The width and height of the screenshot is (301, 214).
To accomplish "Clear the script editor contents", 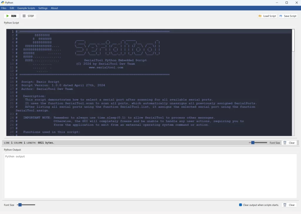I will tap(289, 143).
